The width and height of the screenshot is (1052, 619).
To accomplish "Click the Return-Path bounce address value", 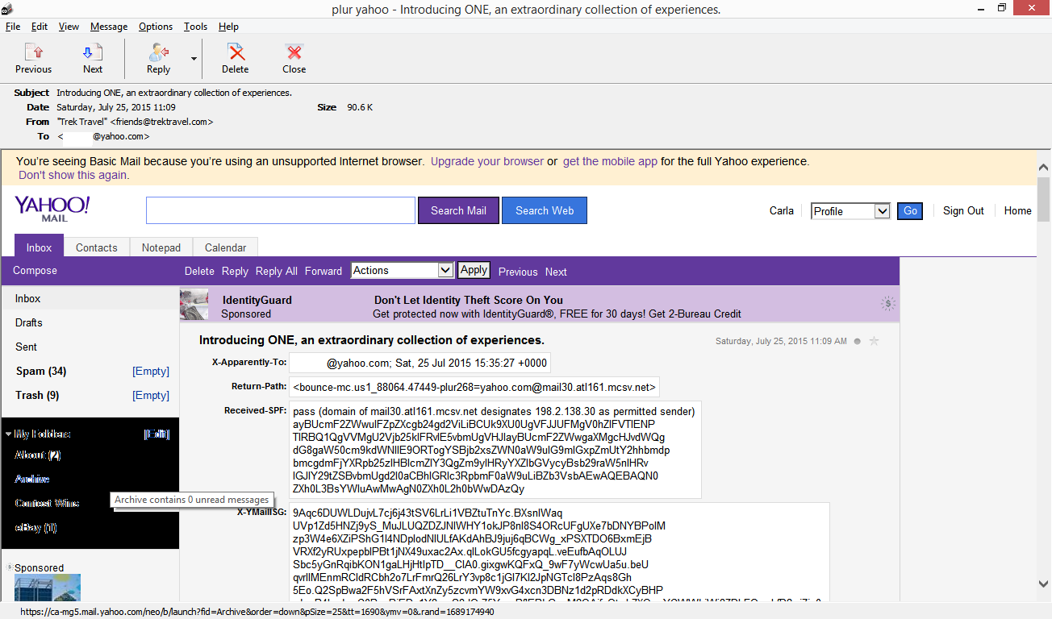I will (x=474, y=387).
